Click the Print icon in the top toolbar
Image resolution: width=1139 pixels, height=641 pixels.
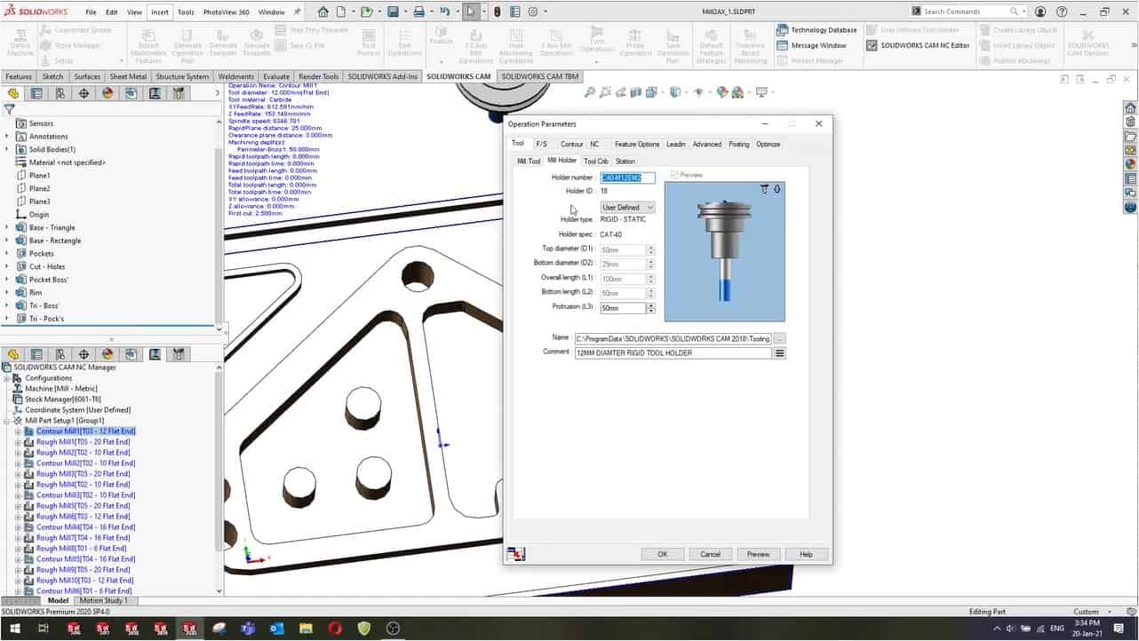pyautogui.click(x=418, y=12)
